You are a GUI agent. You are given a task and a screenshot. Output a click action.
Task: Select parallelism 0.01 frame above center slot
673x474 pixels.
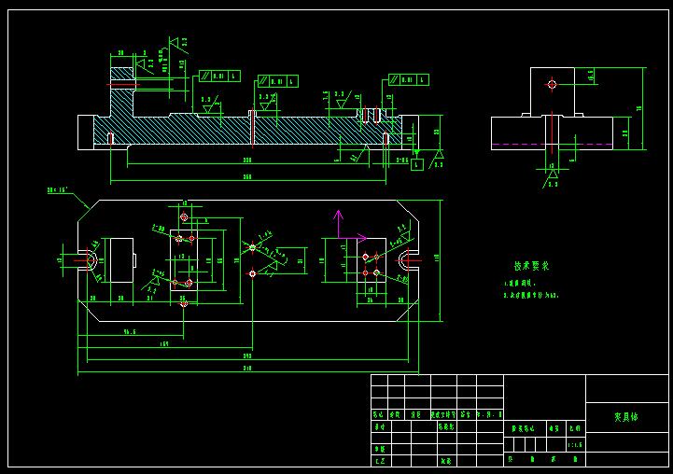tap(278, 81)
